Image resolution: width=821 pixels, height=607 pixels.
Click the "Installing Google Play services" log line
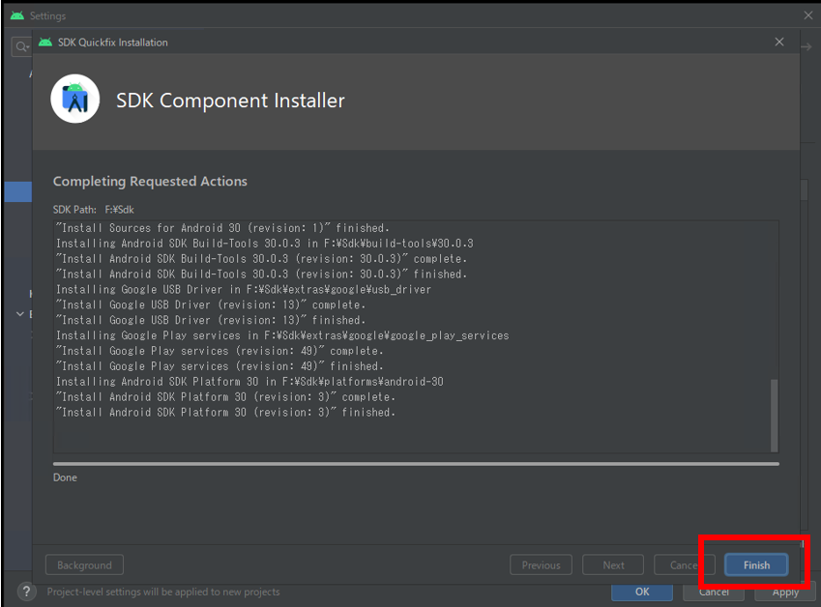282,335
